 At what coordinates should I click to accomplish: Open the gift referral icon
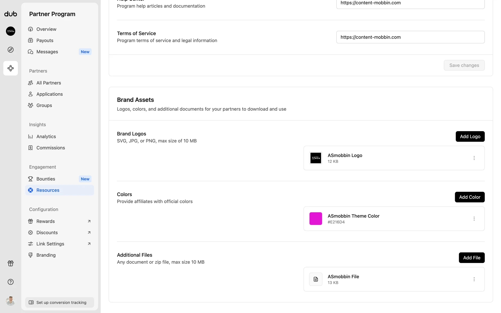point(10,263)
